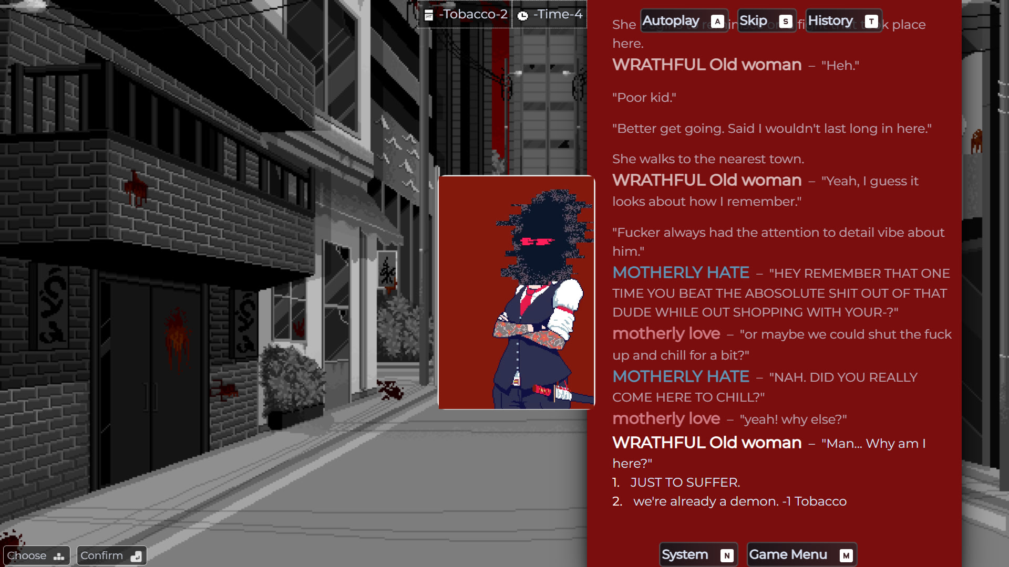Select choice 'JUST TO SUFFER.'
The width and height of the screenshot is (1009, 567).
(685, 482)
